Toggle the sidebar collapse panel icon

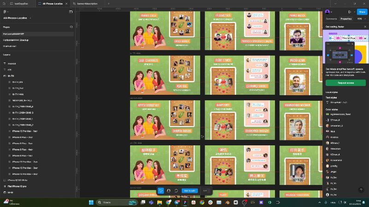71,12
